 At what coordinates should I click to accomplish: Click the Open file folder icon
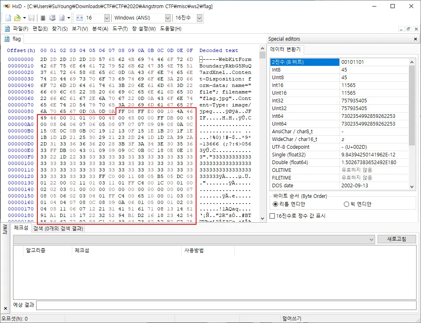[17, 18]
